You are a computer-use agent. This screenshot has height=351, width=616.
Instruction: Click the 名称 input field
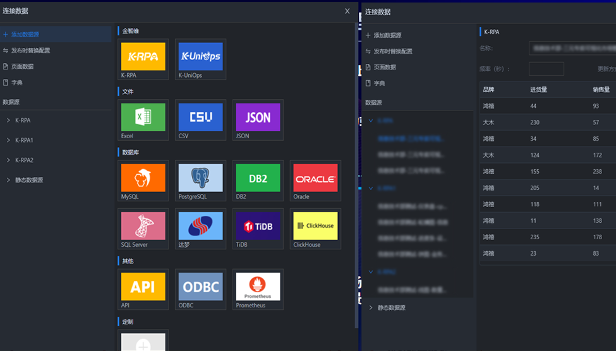point(572,48)
